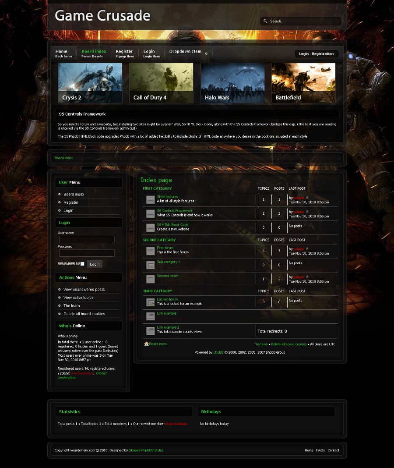Open the Dropdown Item navigation tab
Image resolution: width=394 pixels, height=468 pixels.
point(185,51)
